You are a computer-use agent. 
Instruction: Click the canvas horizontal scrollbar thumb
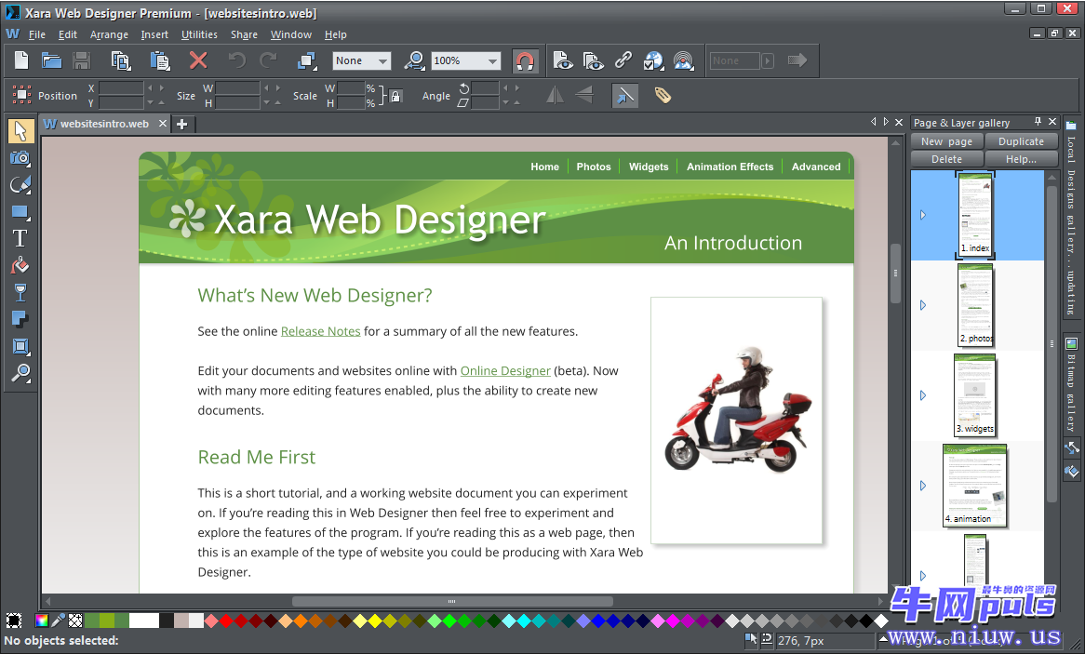[452, 601]
